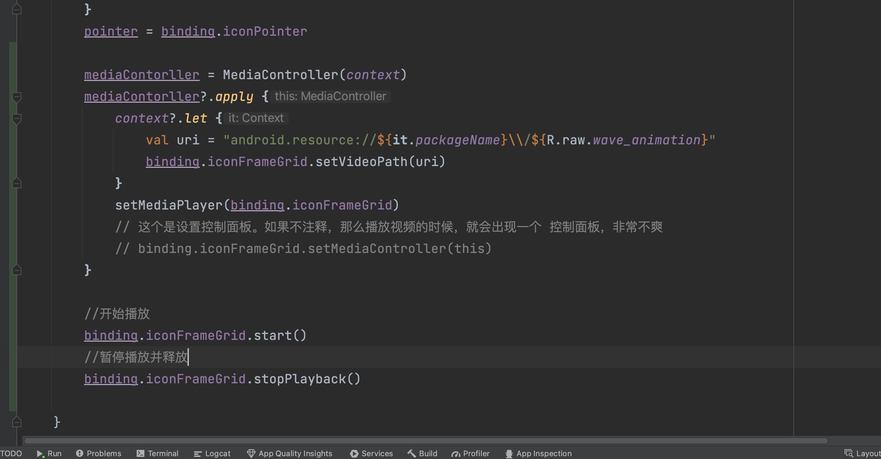The width and height of the screenshot is (881, 459).
Task: Click the Run play icon
Action: click(40, 454)
